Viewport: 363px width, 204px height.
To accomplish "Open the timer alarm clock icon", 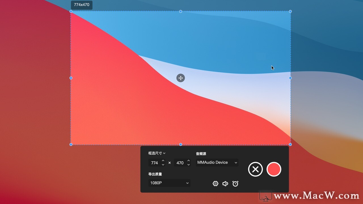I will click(235, 184).
